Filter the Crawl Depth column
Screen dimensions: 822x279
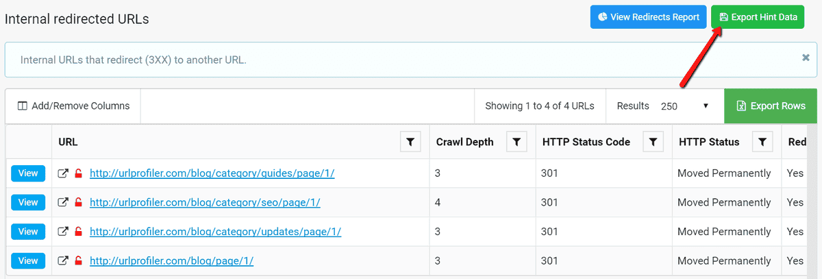(516, 142)
